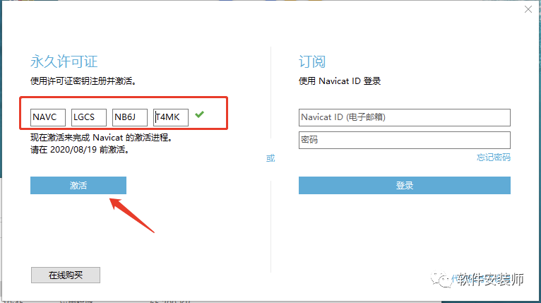Select the NB6J license key box
The image size is (541, 303).
click(x=130, y=118)
